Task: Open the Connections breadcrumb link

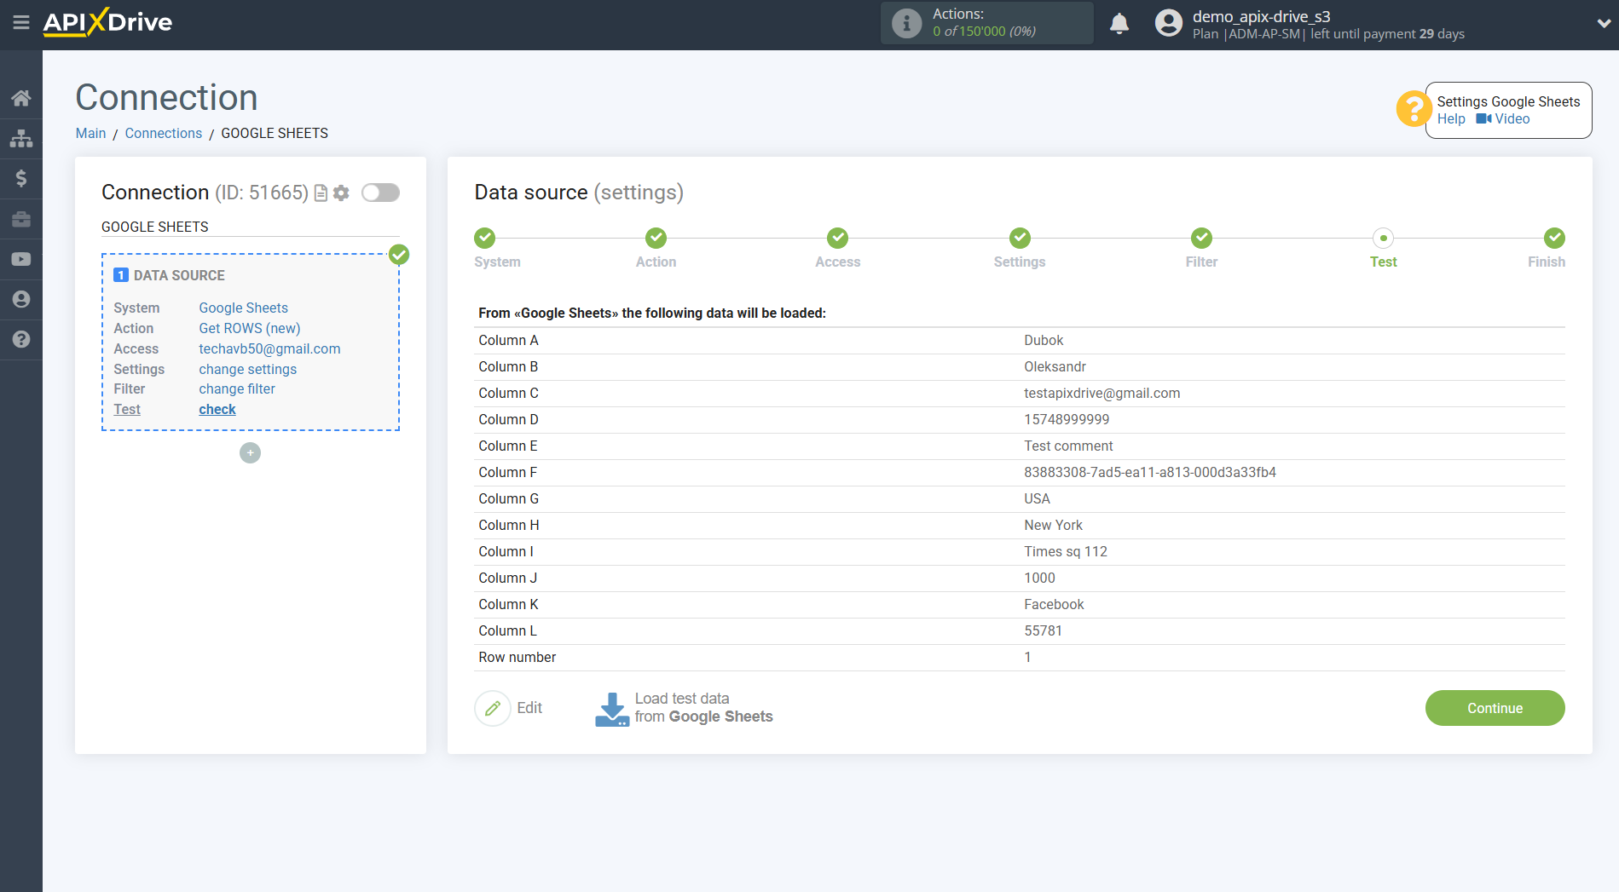Action: [x=164, y=133]
